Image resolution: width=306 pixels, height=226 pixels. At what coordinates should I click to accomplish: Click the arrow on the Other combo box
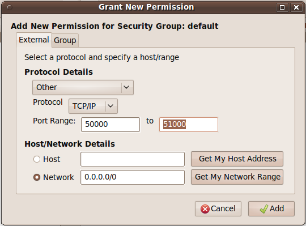126,87
